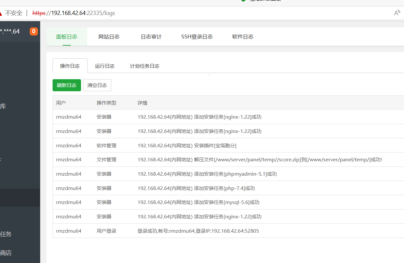Click the 用户登录 operation type cell
Image resolution: width=404 pixels, height=263 pixels.
coord(106,231)
